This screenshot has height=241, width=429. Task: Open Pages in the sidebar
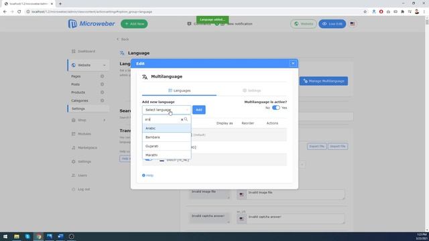76,76
